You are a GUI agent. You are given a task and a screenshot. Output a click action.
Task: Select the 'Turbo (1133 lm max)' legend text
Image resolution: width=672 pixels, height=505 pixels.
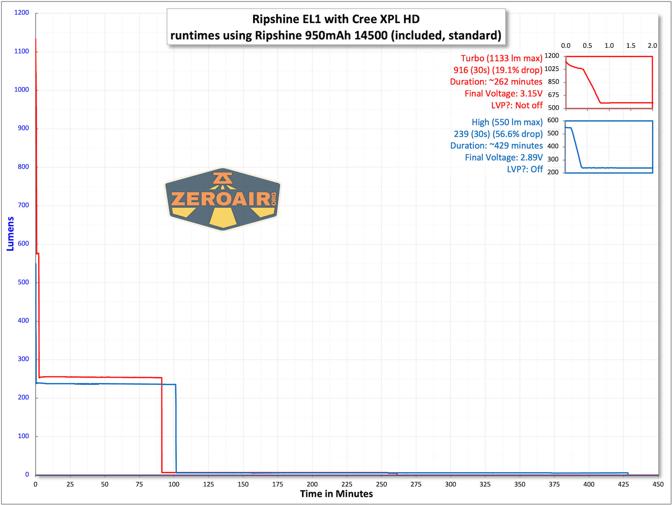[x=501, y=58]
